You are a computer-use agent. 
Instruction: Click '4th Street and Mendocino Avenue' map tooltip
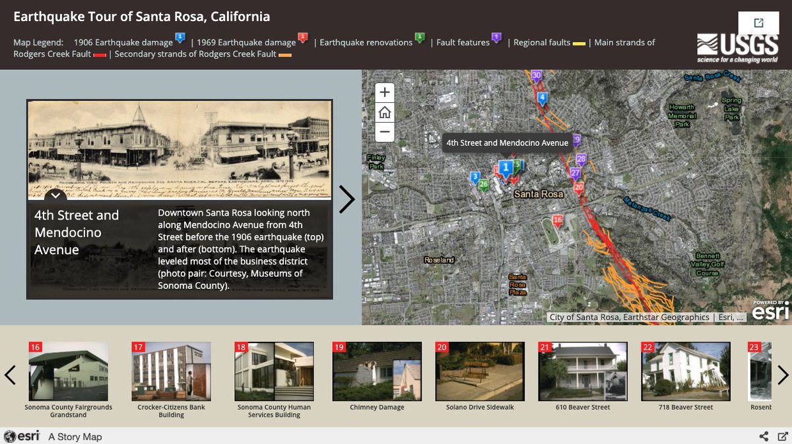508,143
